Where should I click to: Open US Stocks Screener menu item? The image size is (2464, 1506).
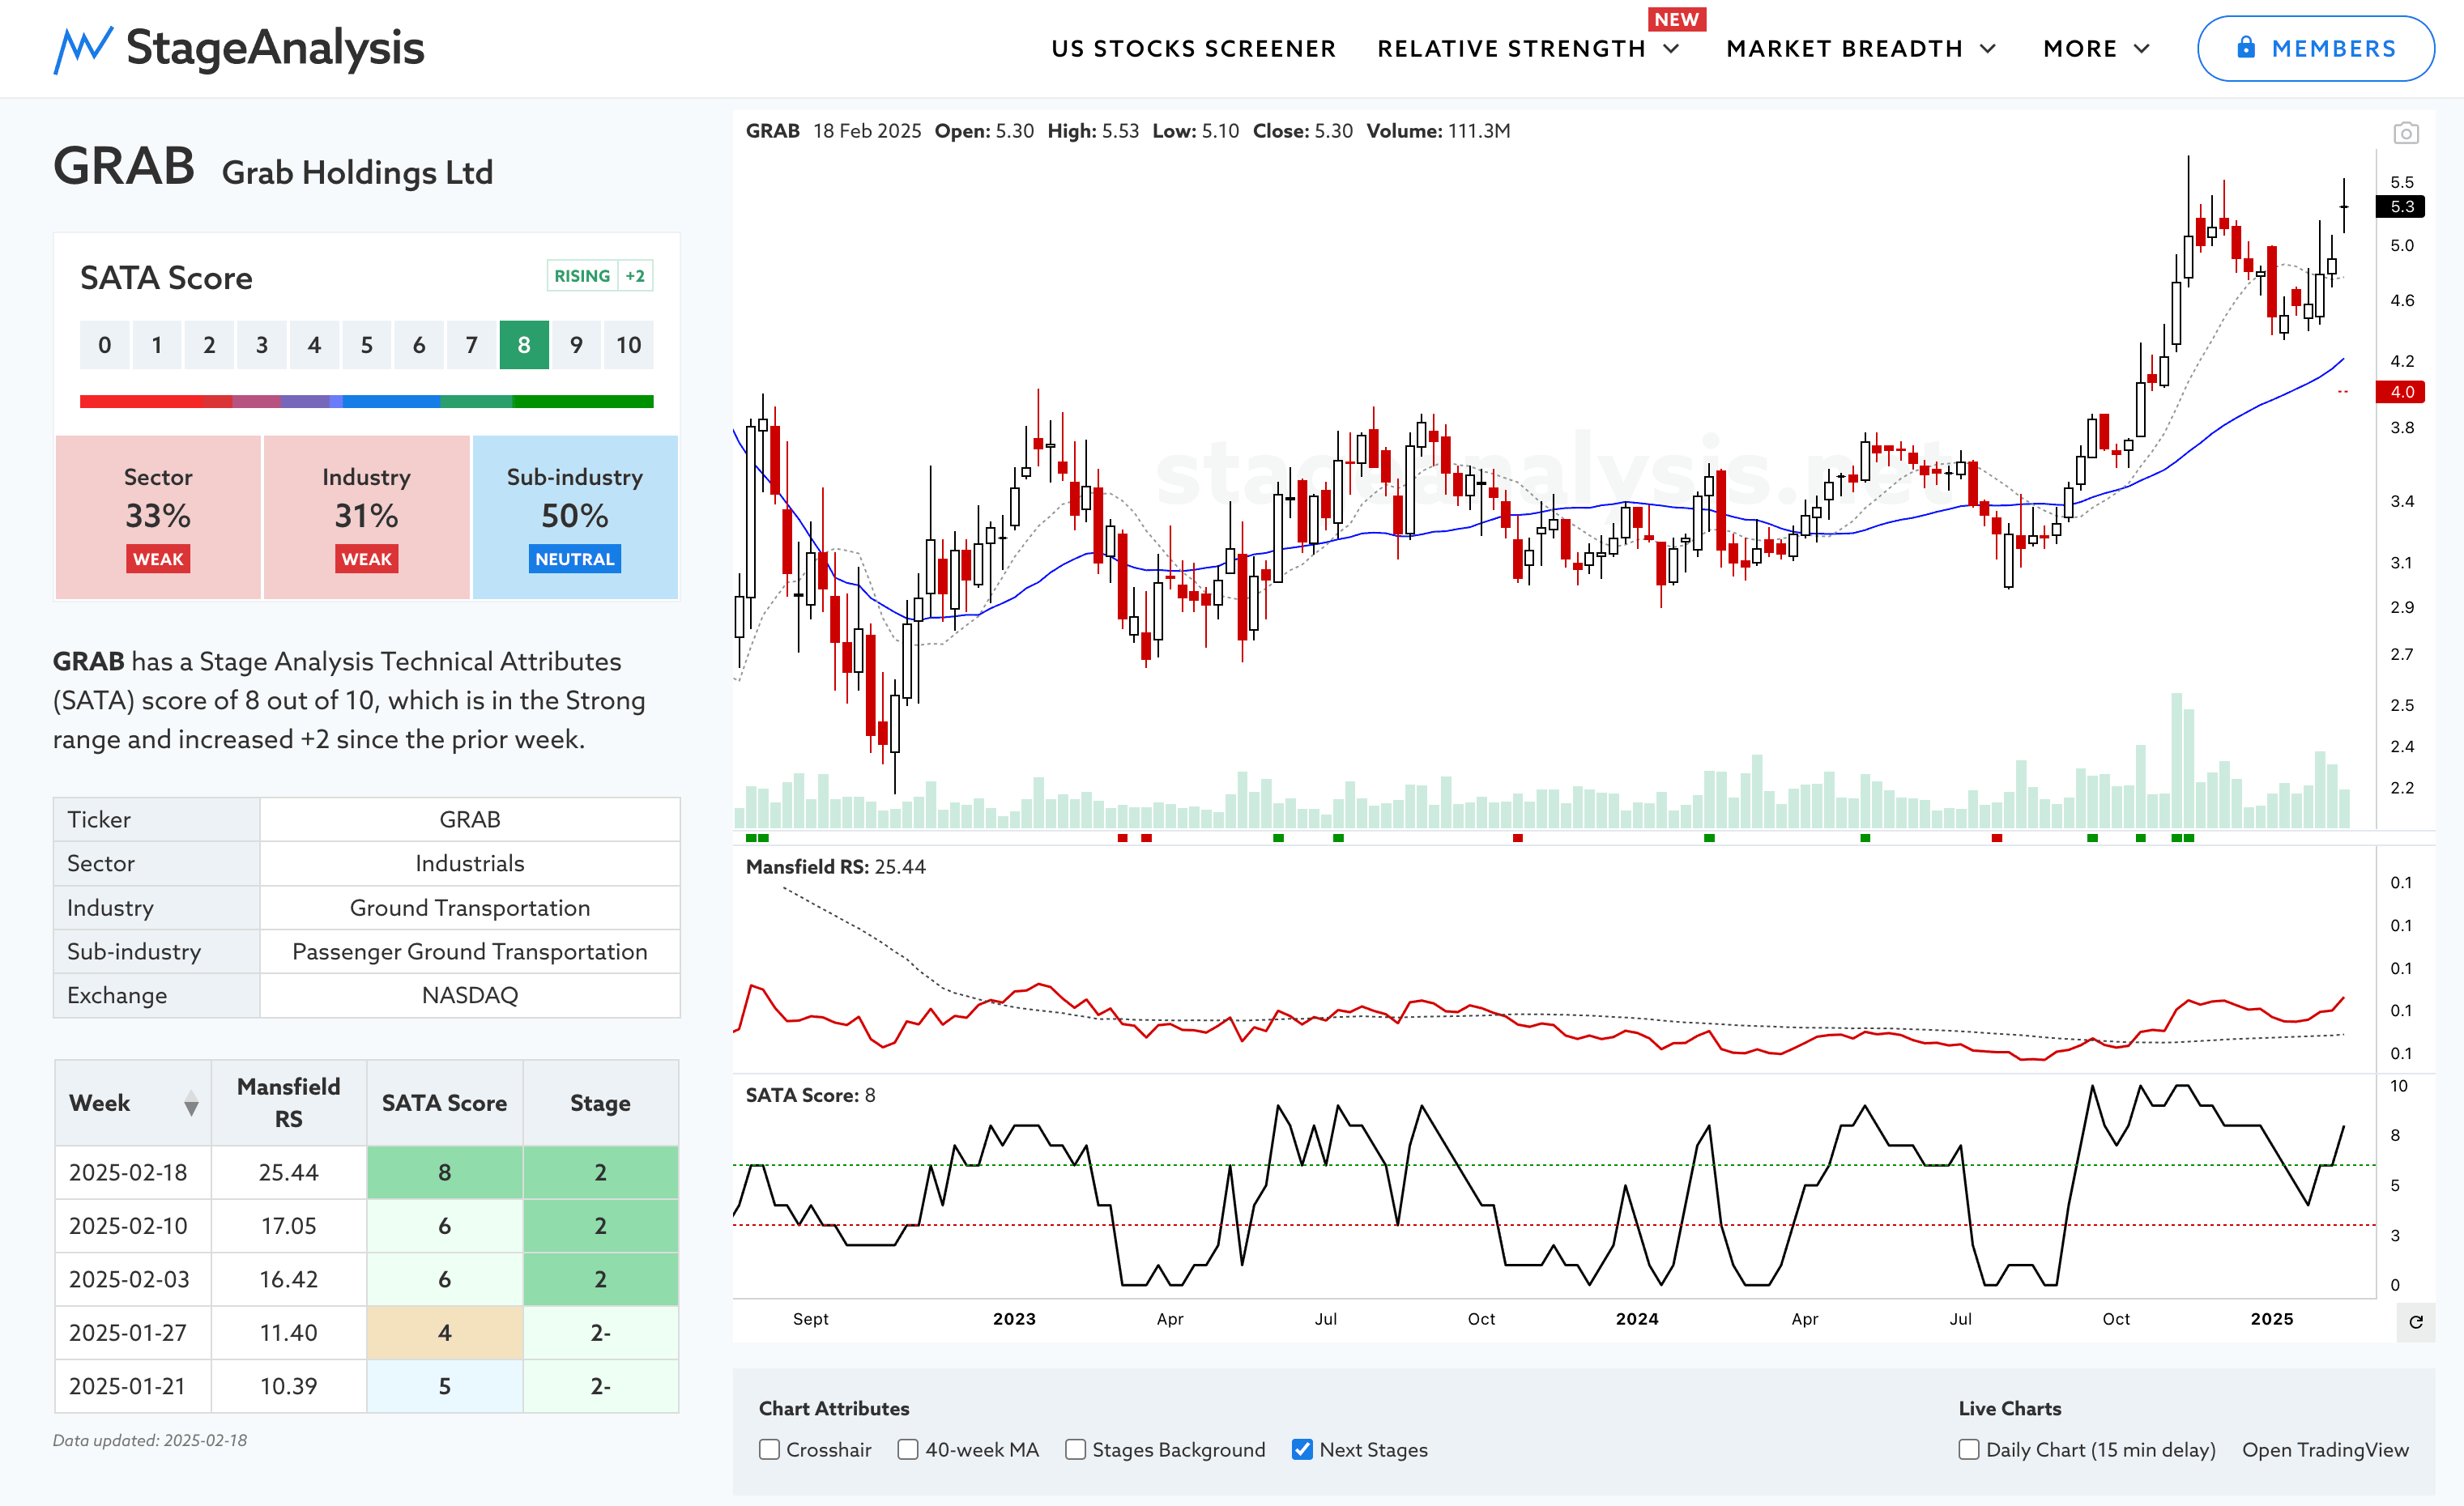click(1193, 49)
